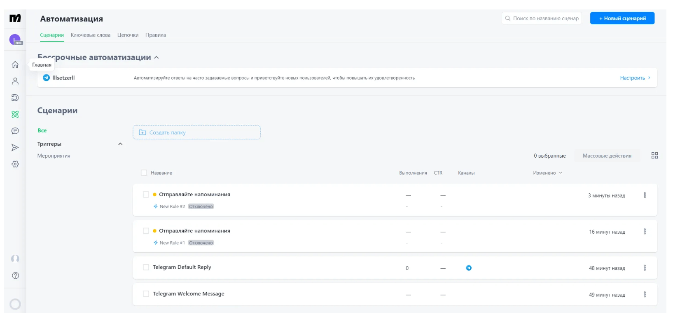Click the Новый сценарий button

point(622,18)
